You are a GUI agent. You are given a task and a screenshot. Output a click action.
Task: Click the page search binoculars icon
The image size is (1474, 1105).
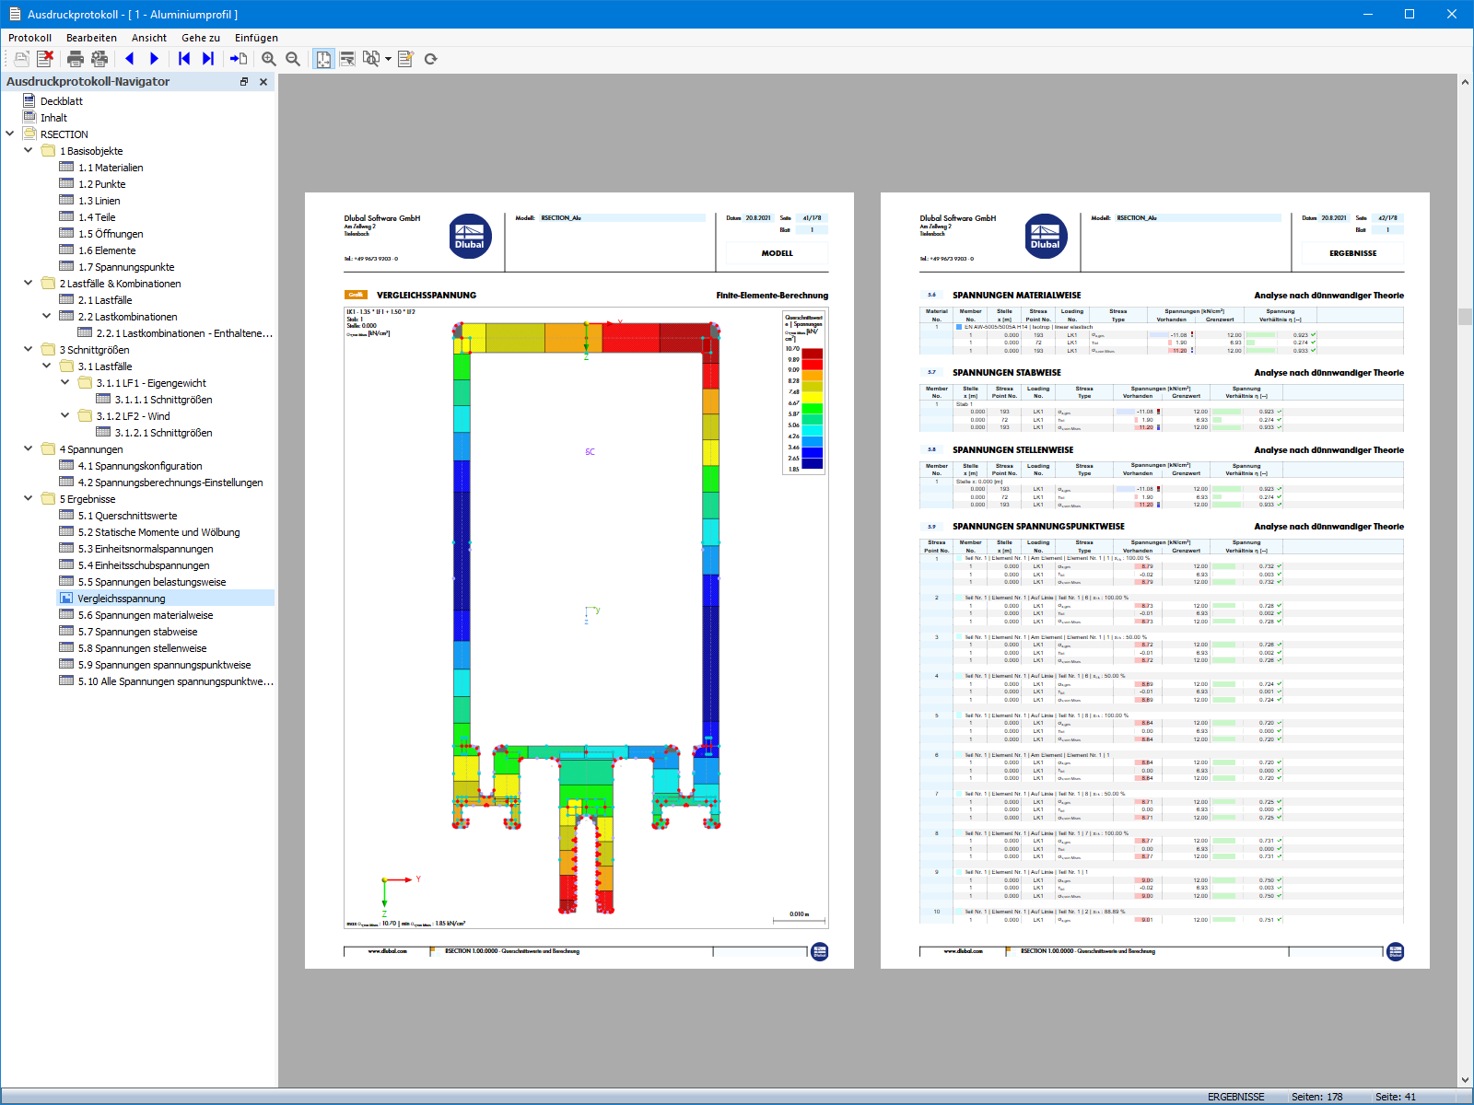371,59
